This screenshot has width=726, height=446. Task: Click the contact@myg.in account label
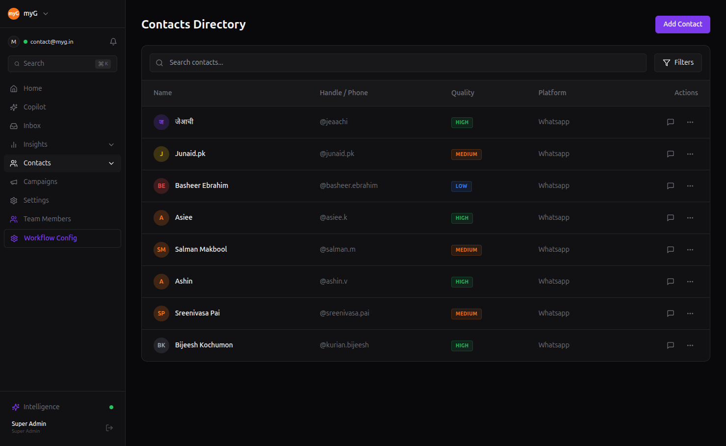click(x=52, y=42)
